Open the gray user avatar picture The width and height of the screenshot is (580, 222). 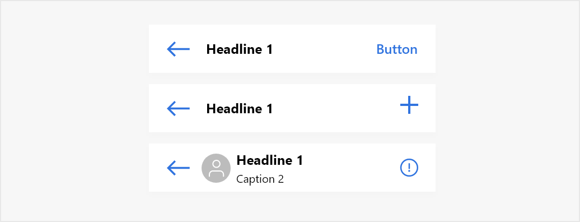[x=216, y=168]
